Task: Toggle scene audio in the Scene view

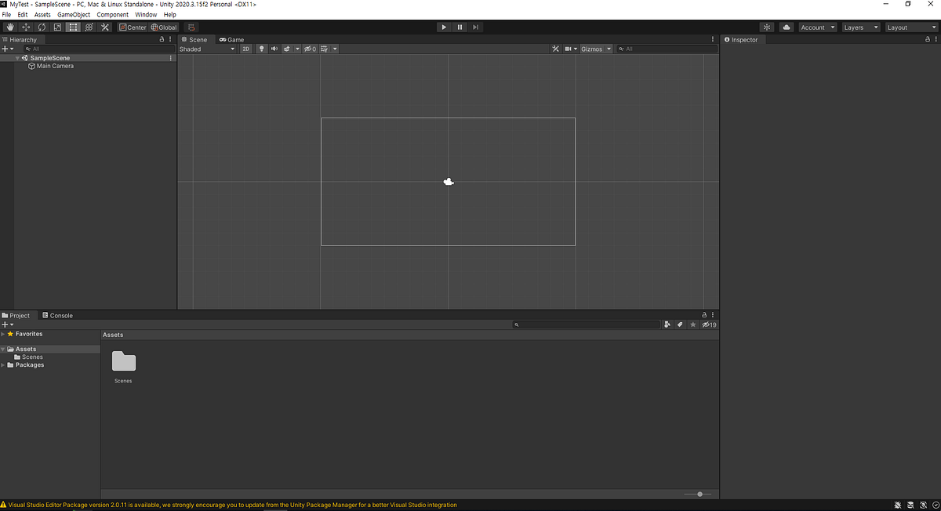Action: [274, 49]
